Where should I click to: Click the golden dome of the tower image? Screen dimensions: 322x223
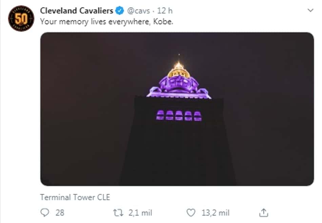tap(179, 70)
